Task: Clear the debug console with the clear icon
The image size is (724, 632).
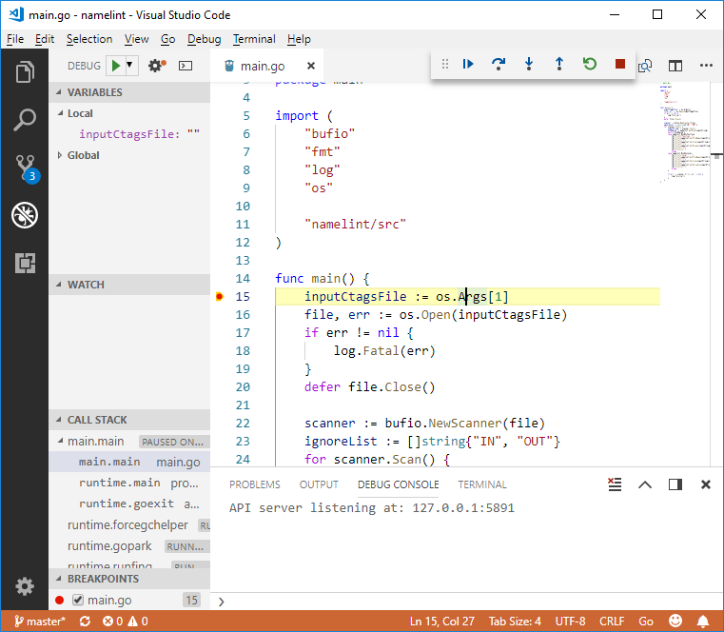Action: 615,484
